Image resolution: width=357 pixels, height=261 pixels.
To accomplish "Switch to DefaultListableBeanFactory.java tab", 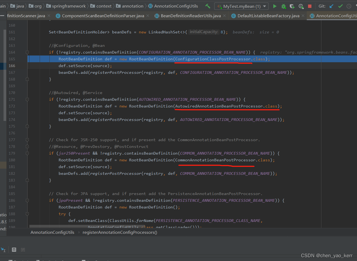I will click(268, 16).
